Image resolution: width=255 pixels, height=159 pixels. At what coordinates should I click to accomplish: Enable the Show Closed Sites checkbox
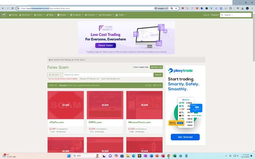tap(132, 67)
